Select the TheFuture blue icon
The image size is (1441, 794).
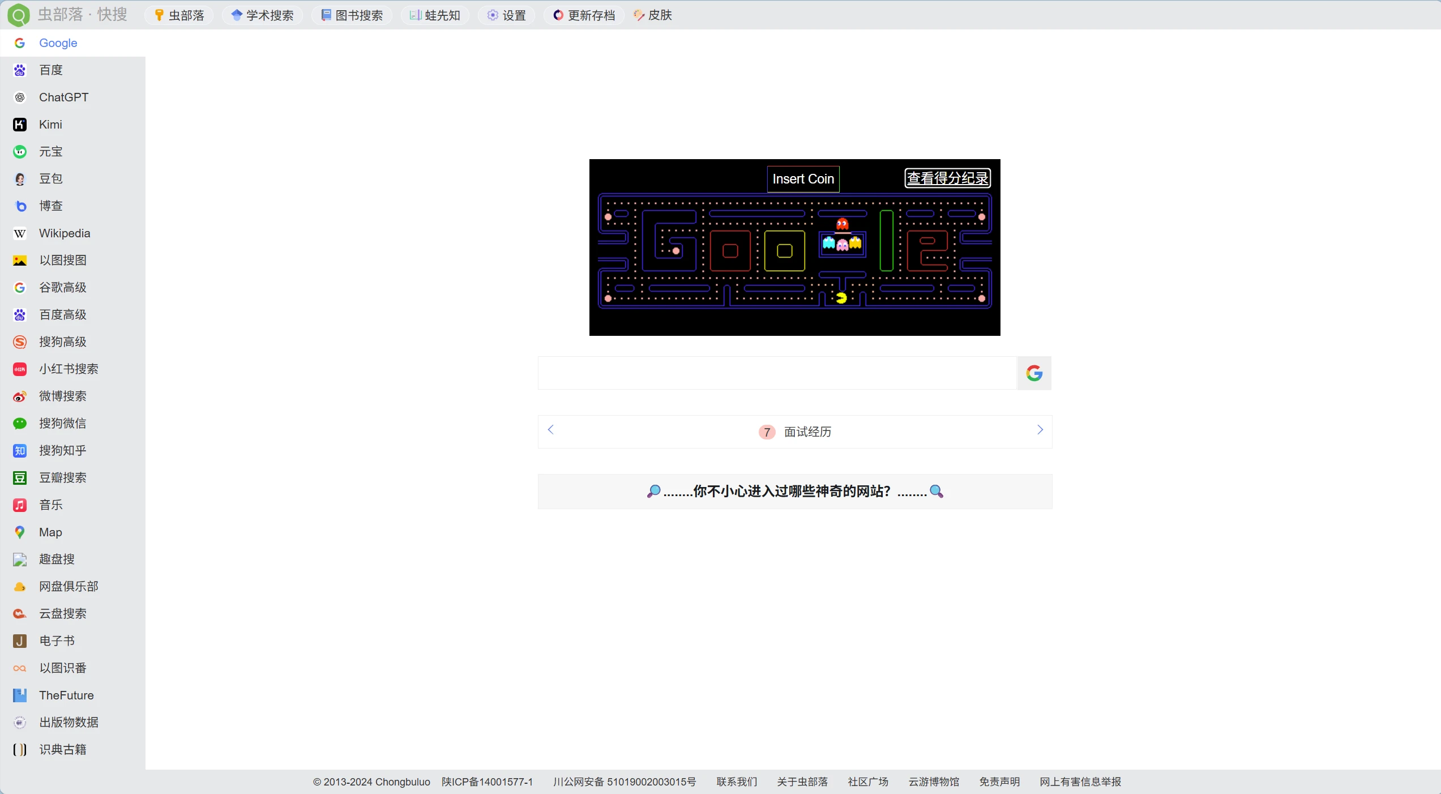(x=20, y=695)
